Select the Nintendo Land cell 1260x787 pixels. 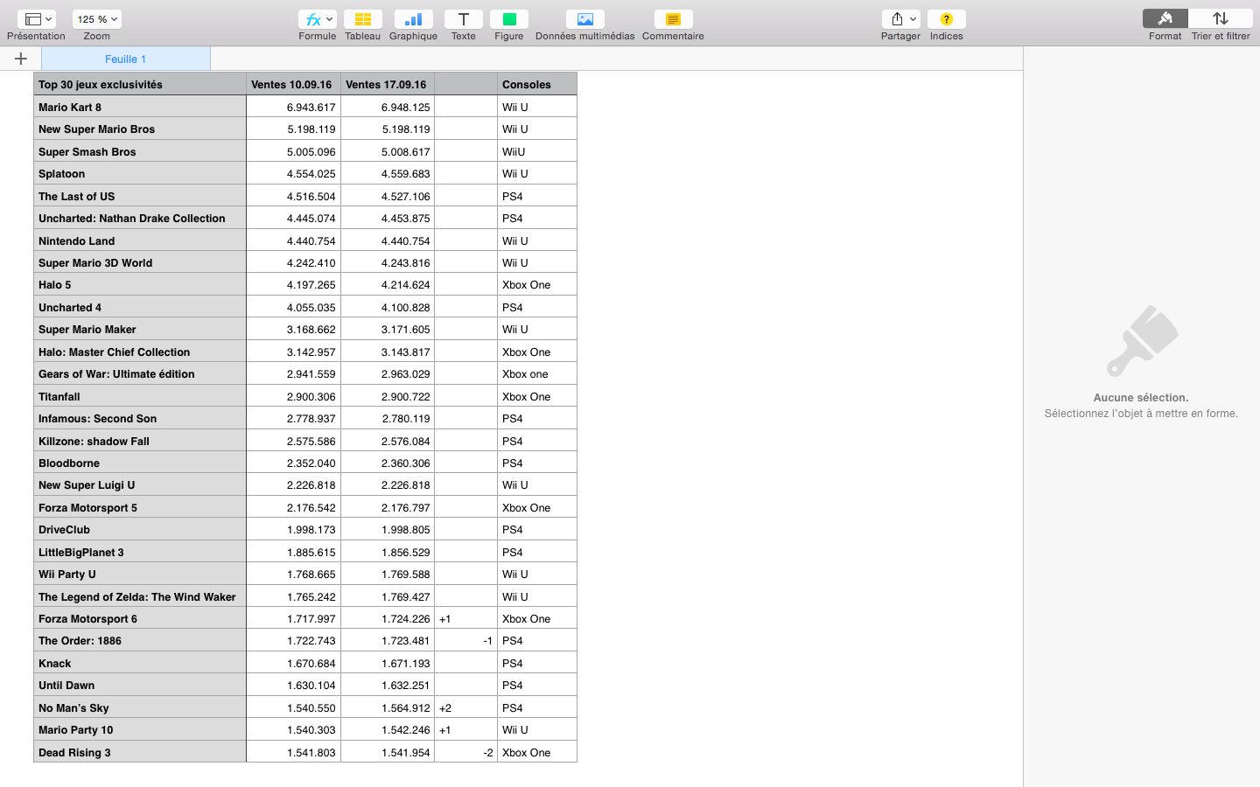140,240
